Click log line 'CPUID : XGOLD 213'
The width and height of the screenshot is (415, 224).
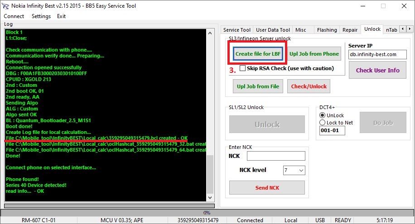[x=29, y=79]
